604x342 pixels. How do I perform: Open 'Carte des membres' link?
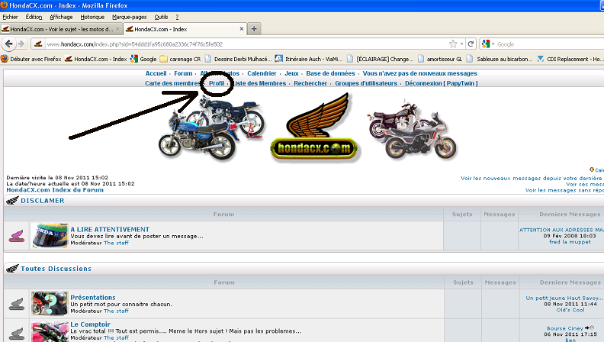click(173, 83)
